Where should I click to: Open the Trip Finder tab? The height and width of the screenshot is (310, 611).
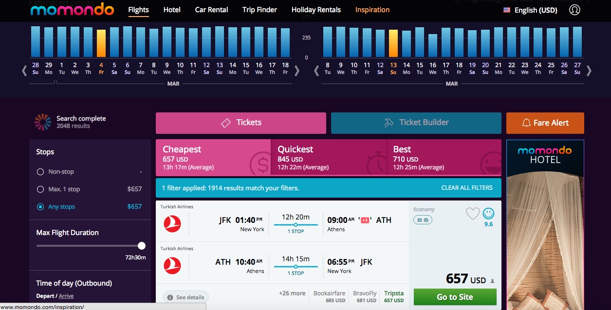tap(259, 10)
